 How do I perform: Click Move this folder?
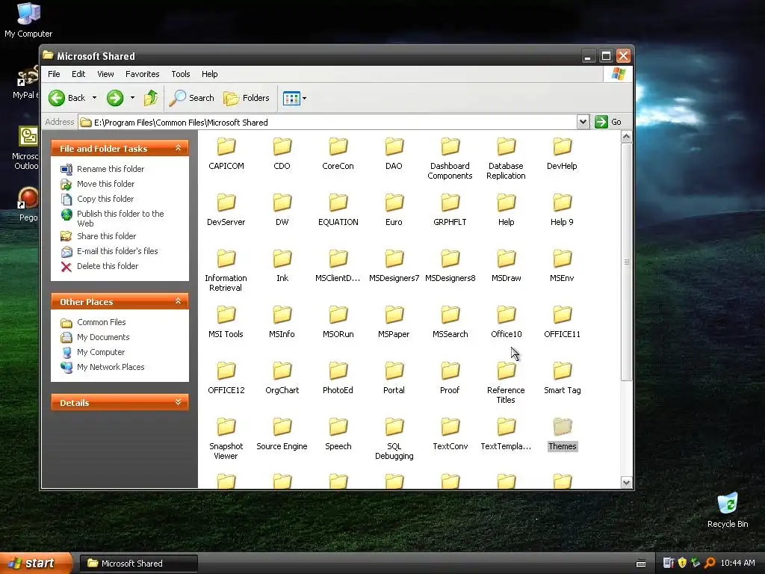(x=98, y=184)
